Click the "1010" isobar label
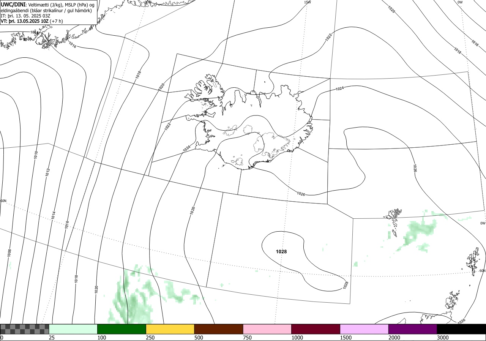 click(36, 155)
